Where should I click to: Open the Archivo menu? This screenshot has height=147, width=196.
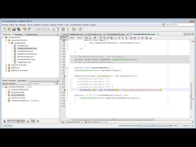coord(5,25)
